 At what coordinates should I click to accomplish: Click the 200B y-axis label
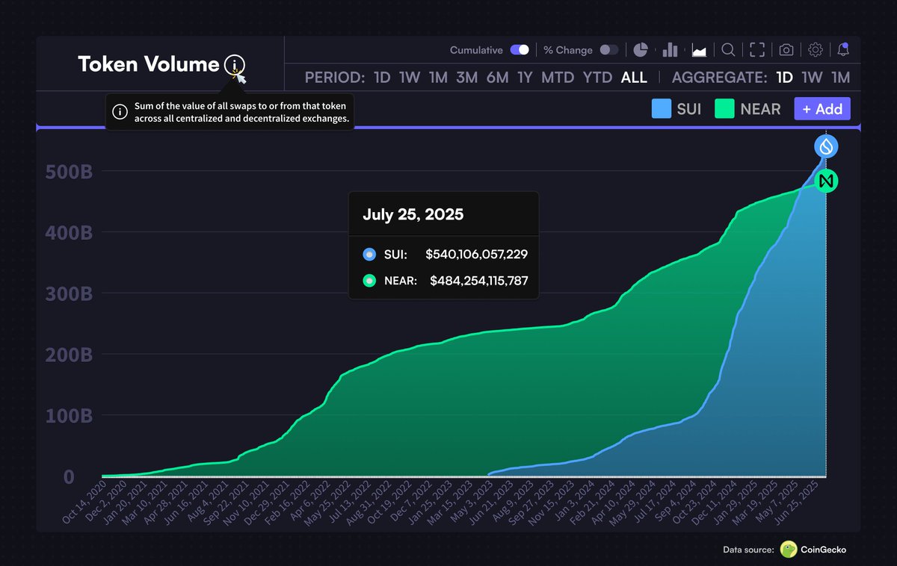tap(68, 355)
